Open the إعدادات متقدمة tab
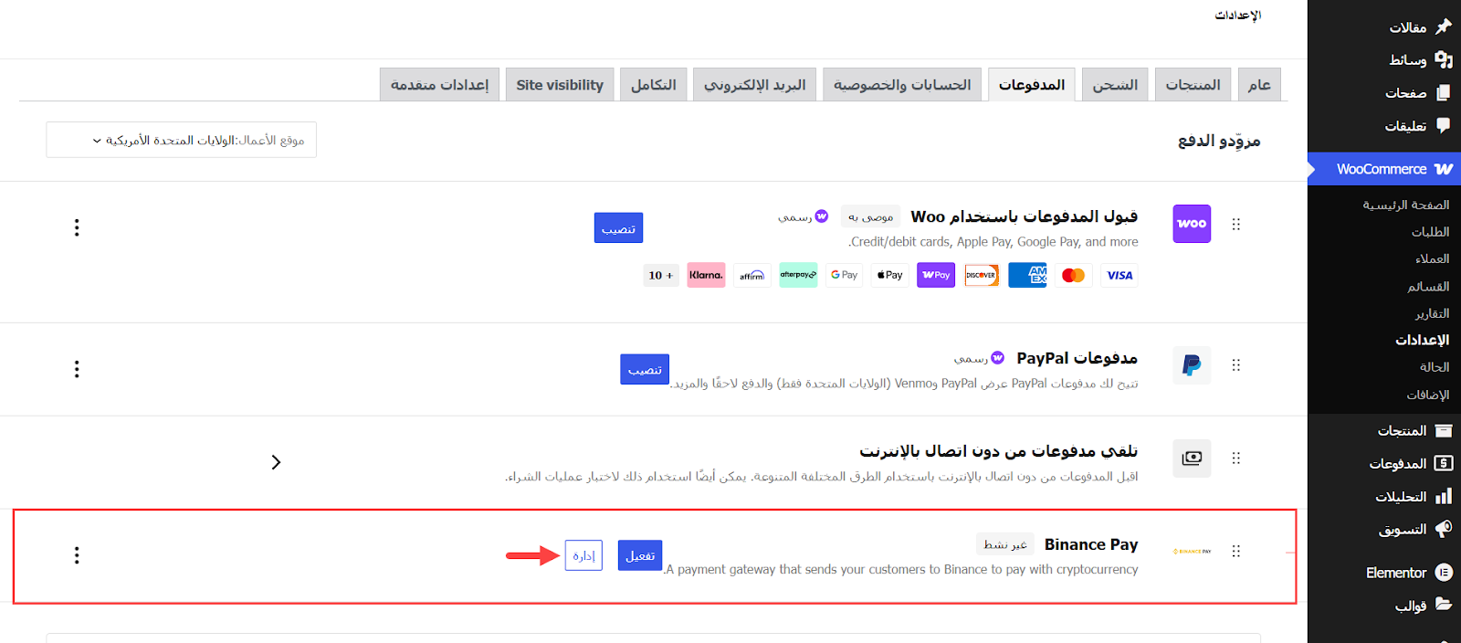Image resolution: width=1461 pixels, height=643 pixels. (x=439, y=84)
